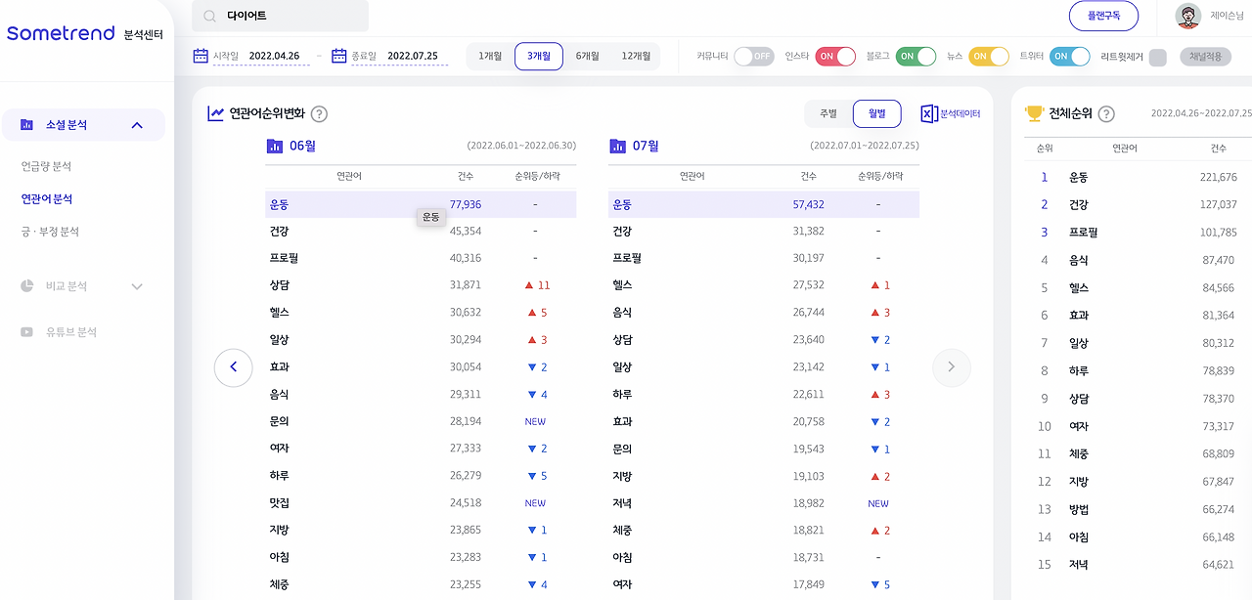
Task: Turn off the 인스타 channel toggle
Action: 835,57
